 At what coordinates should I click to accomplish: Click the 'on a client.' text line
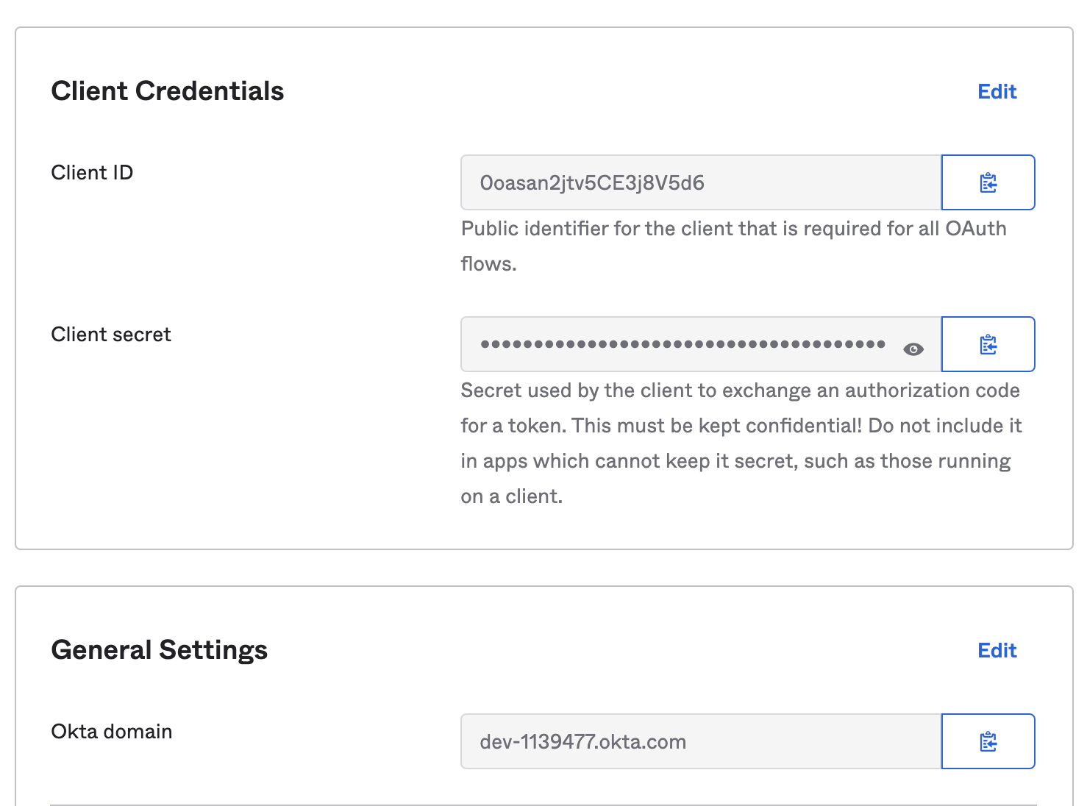coord(511,496)
